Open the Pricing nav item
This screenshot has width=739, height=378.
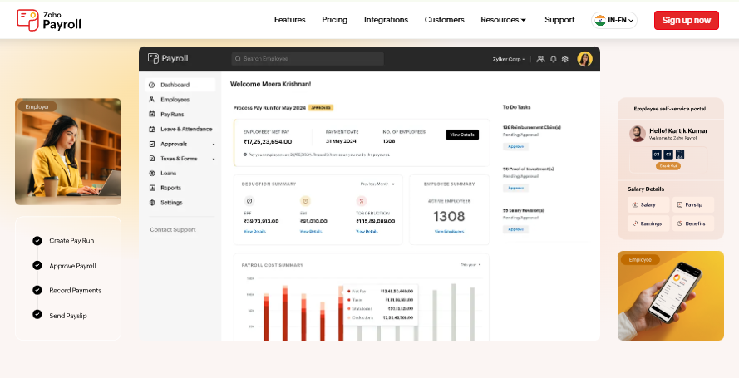click(335, 20)
